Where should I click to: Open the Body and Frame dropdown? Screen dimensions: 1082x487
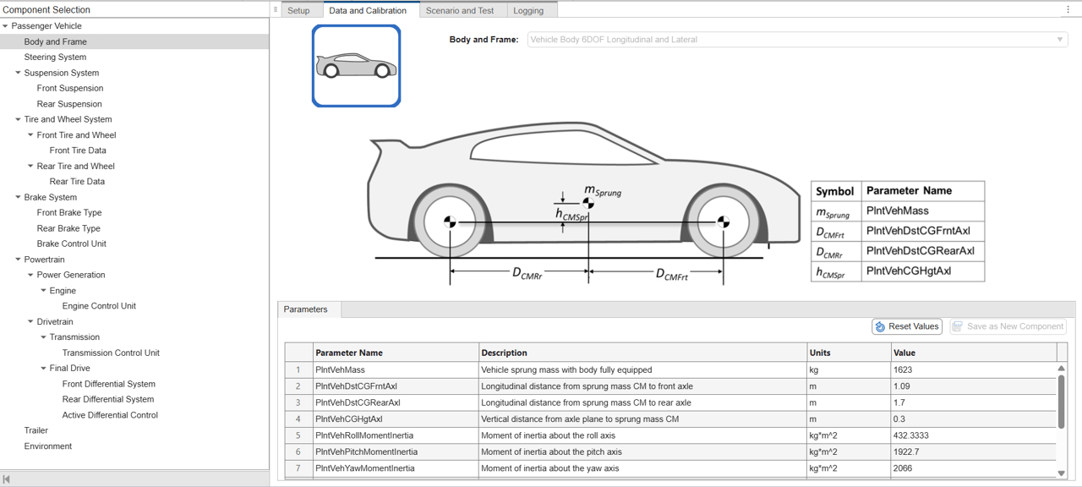tap(797, 40)
